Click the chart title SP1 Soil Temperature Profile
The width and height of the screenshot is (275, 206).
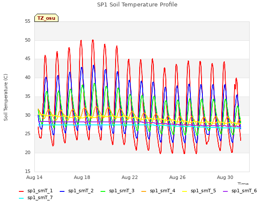click(137, 5)
